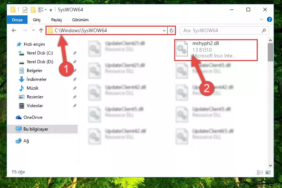Go forward with the right arrow button
Screen dimensions: 282x188
click(25, 30)
